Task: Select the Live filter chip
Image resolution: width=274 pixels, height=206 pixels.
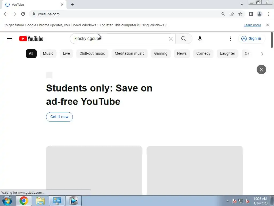Action: coord(66,54)
